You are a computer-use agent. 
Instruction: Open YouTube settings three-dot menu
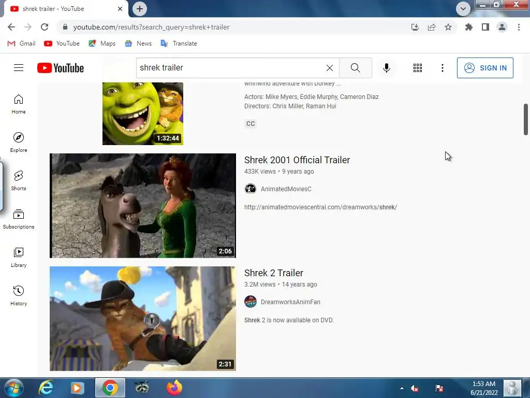[442, 68]
